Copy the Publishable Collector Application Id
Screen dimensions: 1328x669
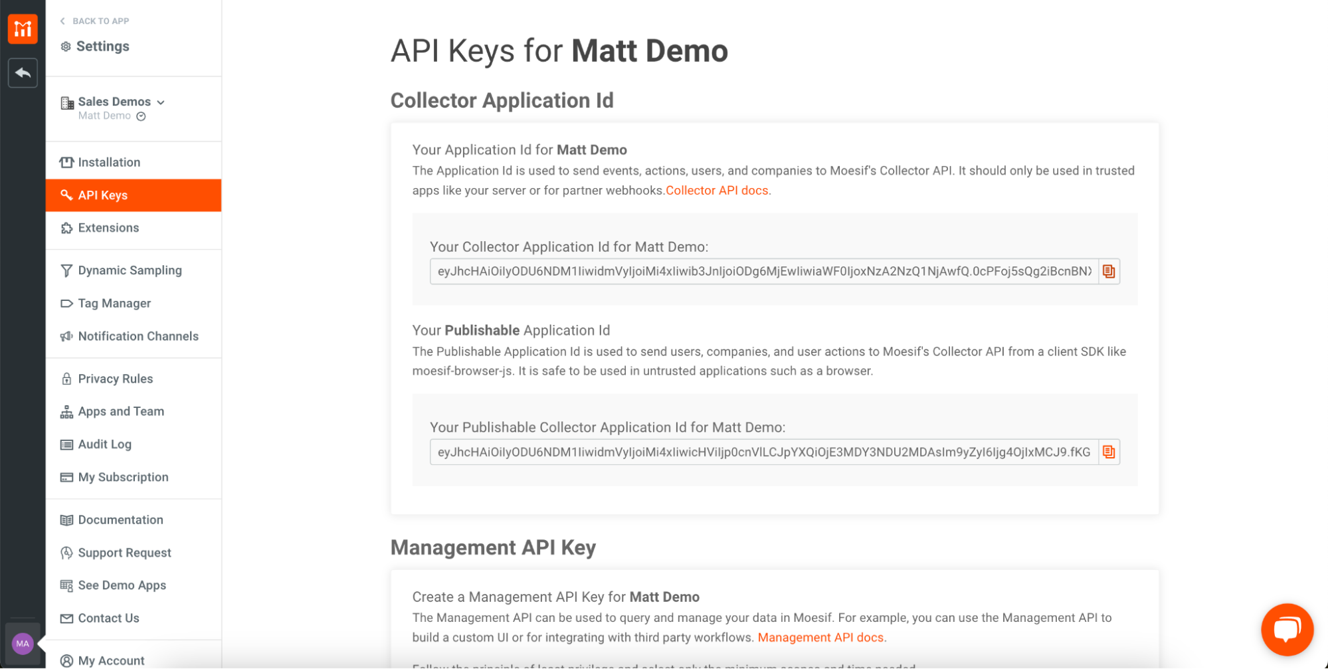point(1108,452)
